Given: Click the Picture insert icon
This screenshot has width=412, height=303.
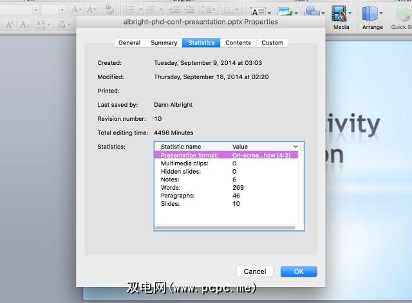Looking at the screenshot, I should (285, 12).
